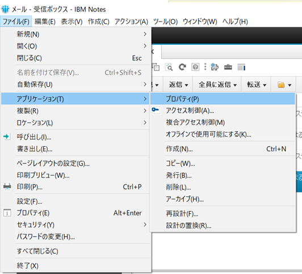
Task: Choose アーカイブ(H)... in the submenu
Action: click(x=223, y=199)
